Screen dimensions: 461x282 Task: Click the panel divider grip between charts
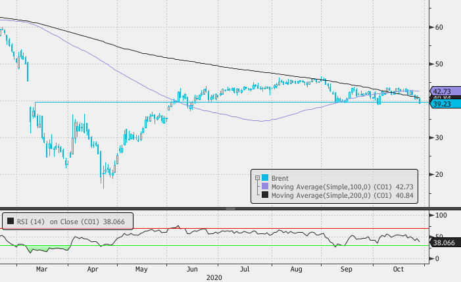coord(230,208)
